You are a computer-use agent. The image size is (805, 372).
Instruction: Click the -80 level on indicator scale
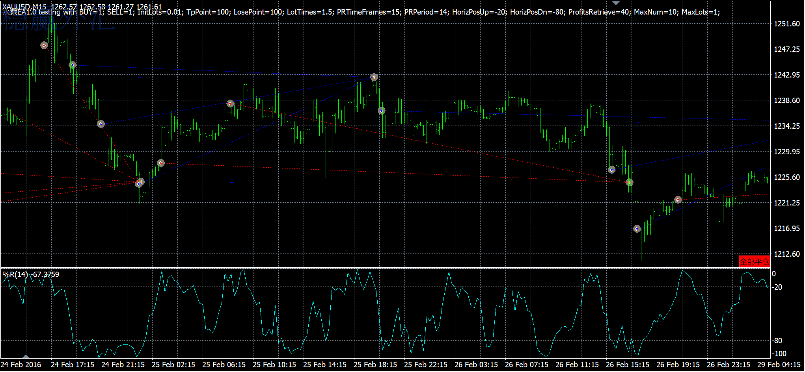point(777,341)
